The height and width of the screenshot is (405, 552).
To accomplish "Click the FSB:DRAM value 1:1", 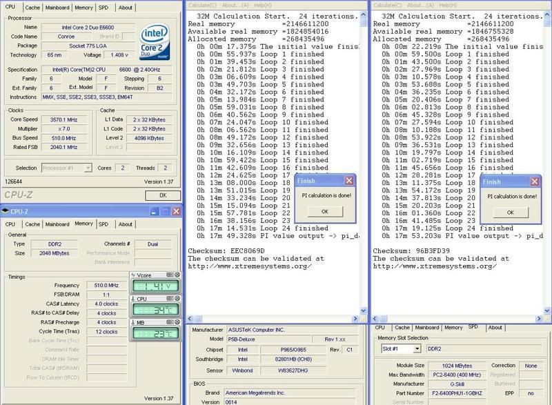I will tap(107, 295).
